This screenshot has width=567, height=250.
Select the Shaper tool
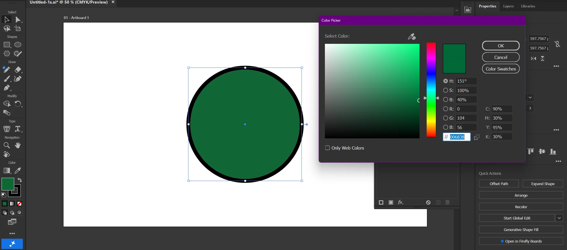point(18,54)
